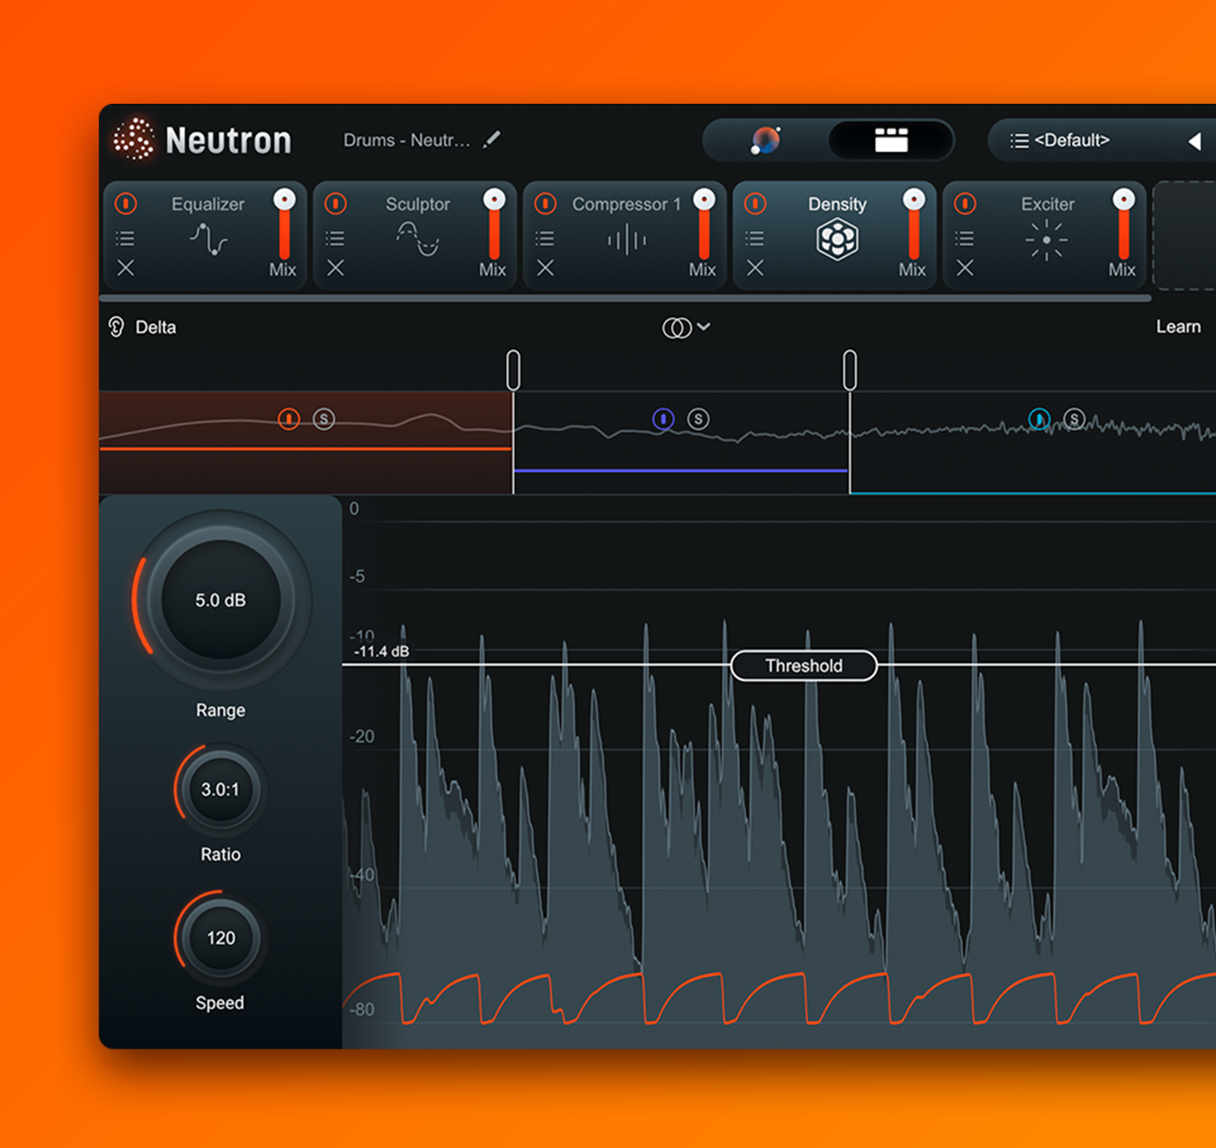
Task: Click the pencil icon to rename the preset
Action: click(x=491, y=139)
